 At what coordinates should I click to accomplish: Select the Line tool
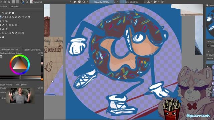(3, 17)
